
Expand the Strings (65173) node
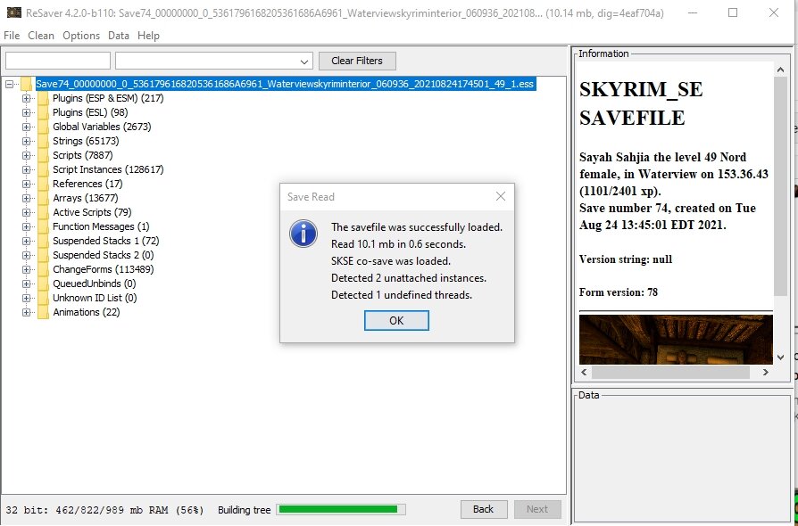pos(26,141)
